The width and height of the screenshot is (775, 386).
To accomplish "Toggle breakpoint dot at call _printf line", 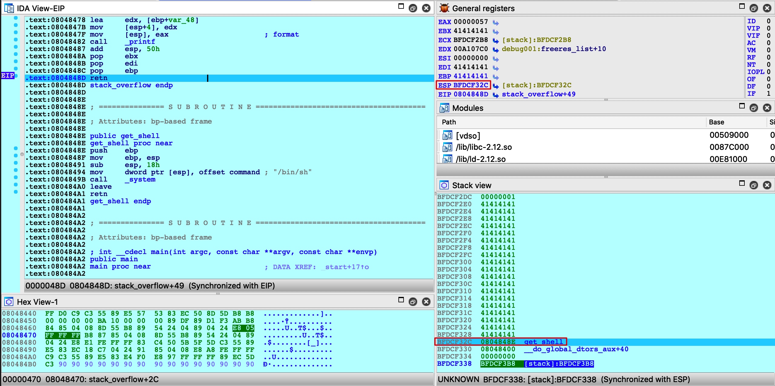I will tap(16, 40).
